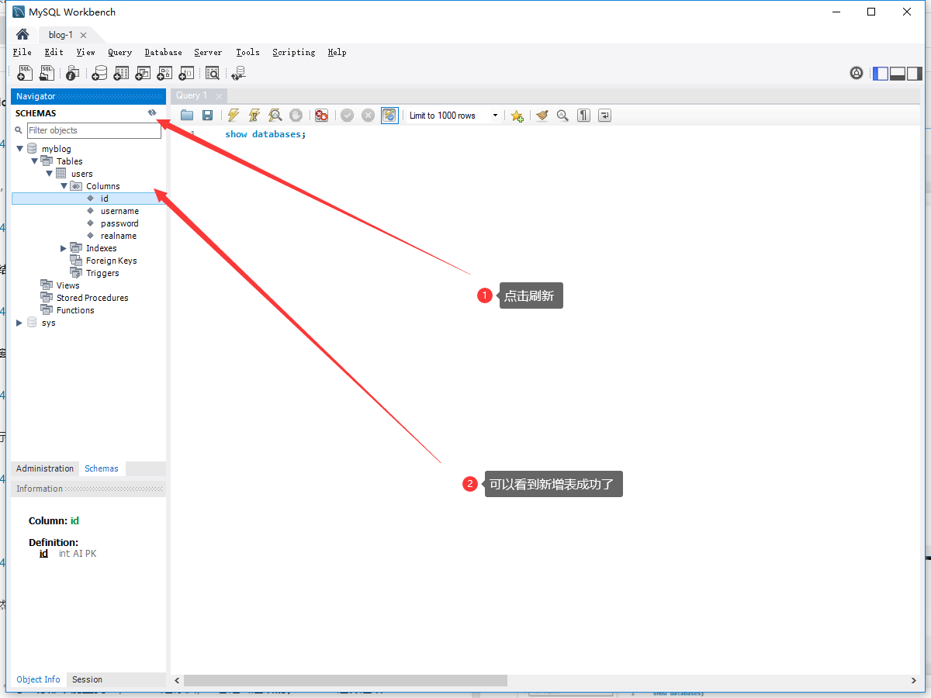Search table data icon
Image resolution: width=931 pixels, height=698 pixels.
(212, 73)
